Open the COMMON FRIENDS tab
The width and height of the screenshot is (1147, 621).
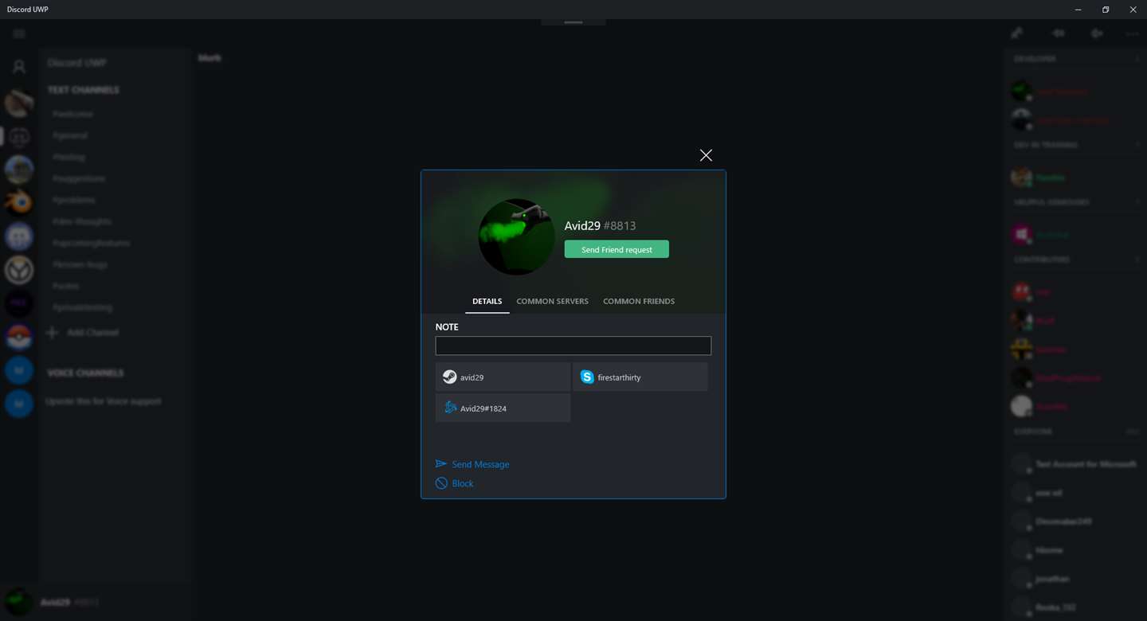pyautogui.click(x=639, y=301)
